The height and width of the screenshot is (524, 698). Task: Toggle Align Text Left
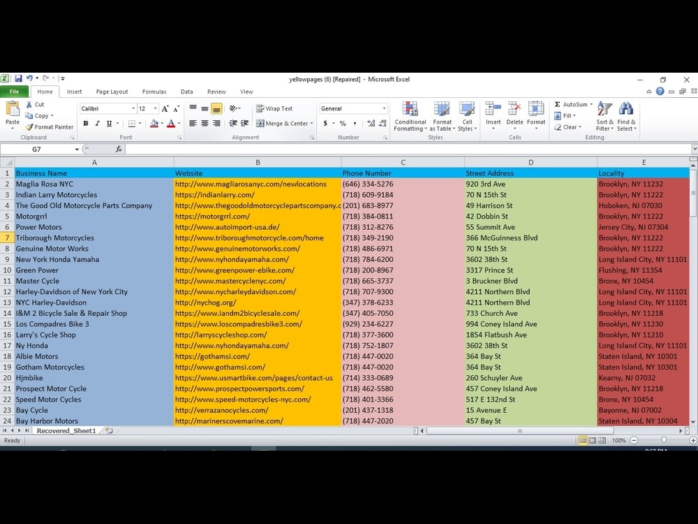[193, 124]
